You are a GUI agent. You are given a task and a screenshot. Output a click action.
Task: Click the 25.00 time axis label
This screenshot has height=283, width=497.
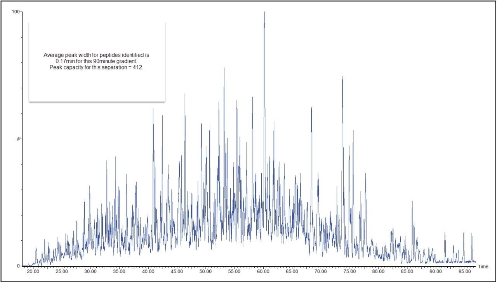click(61, 272)
